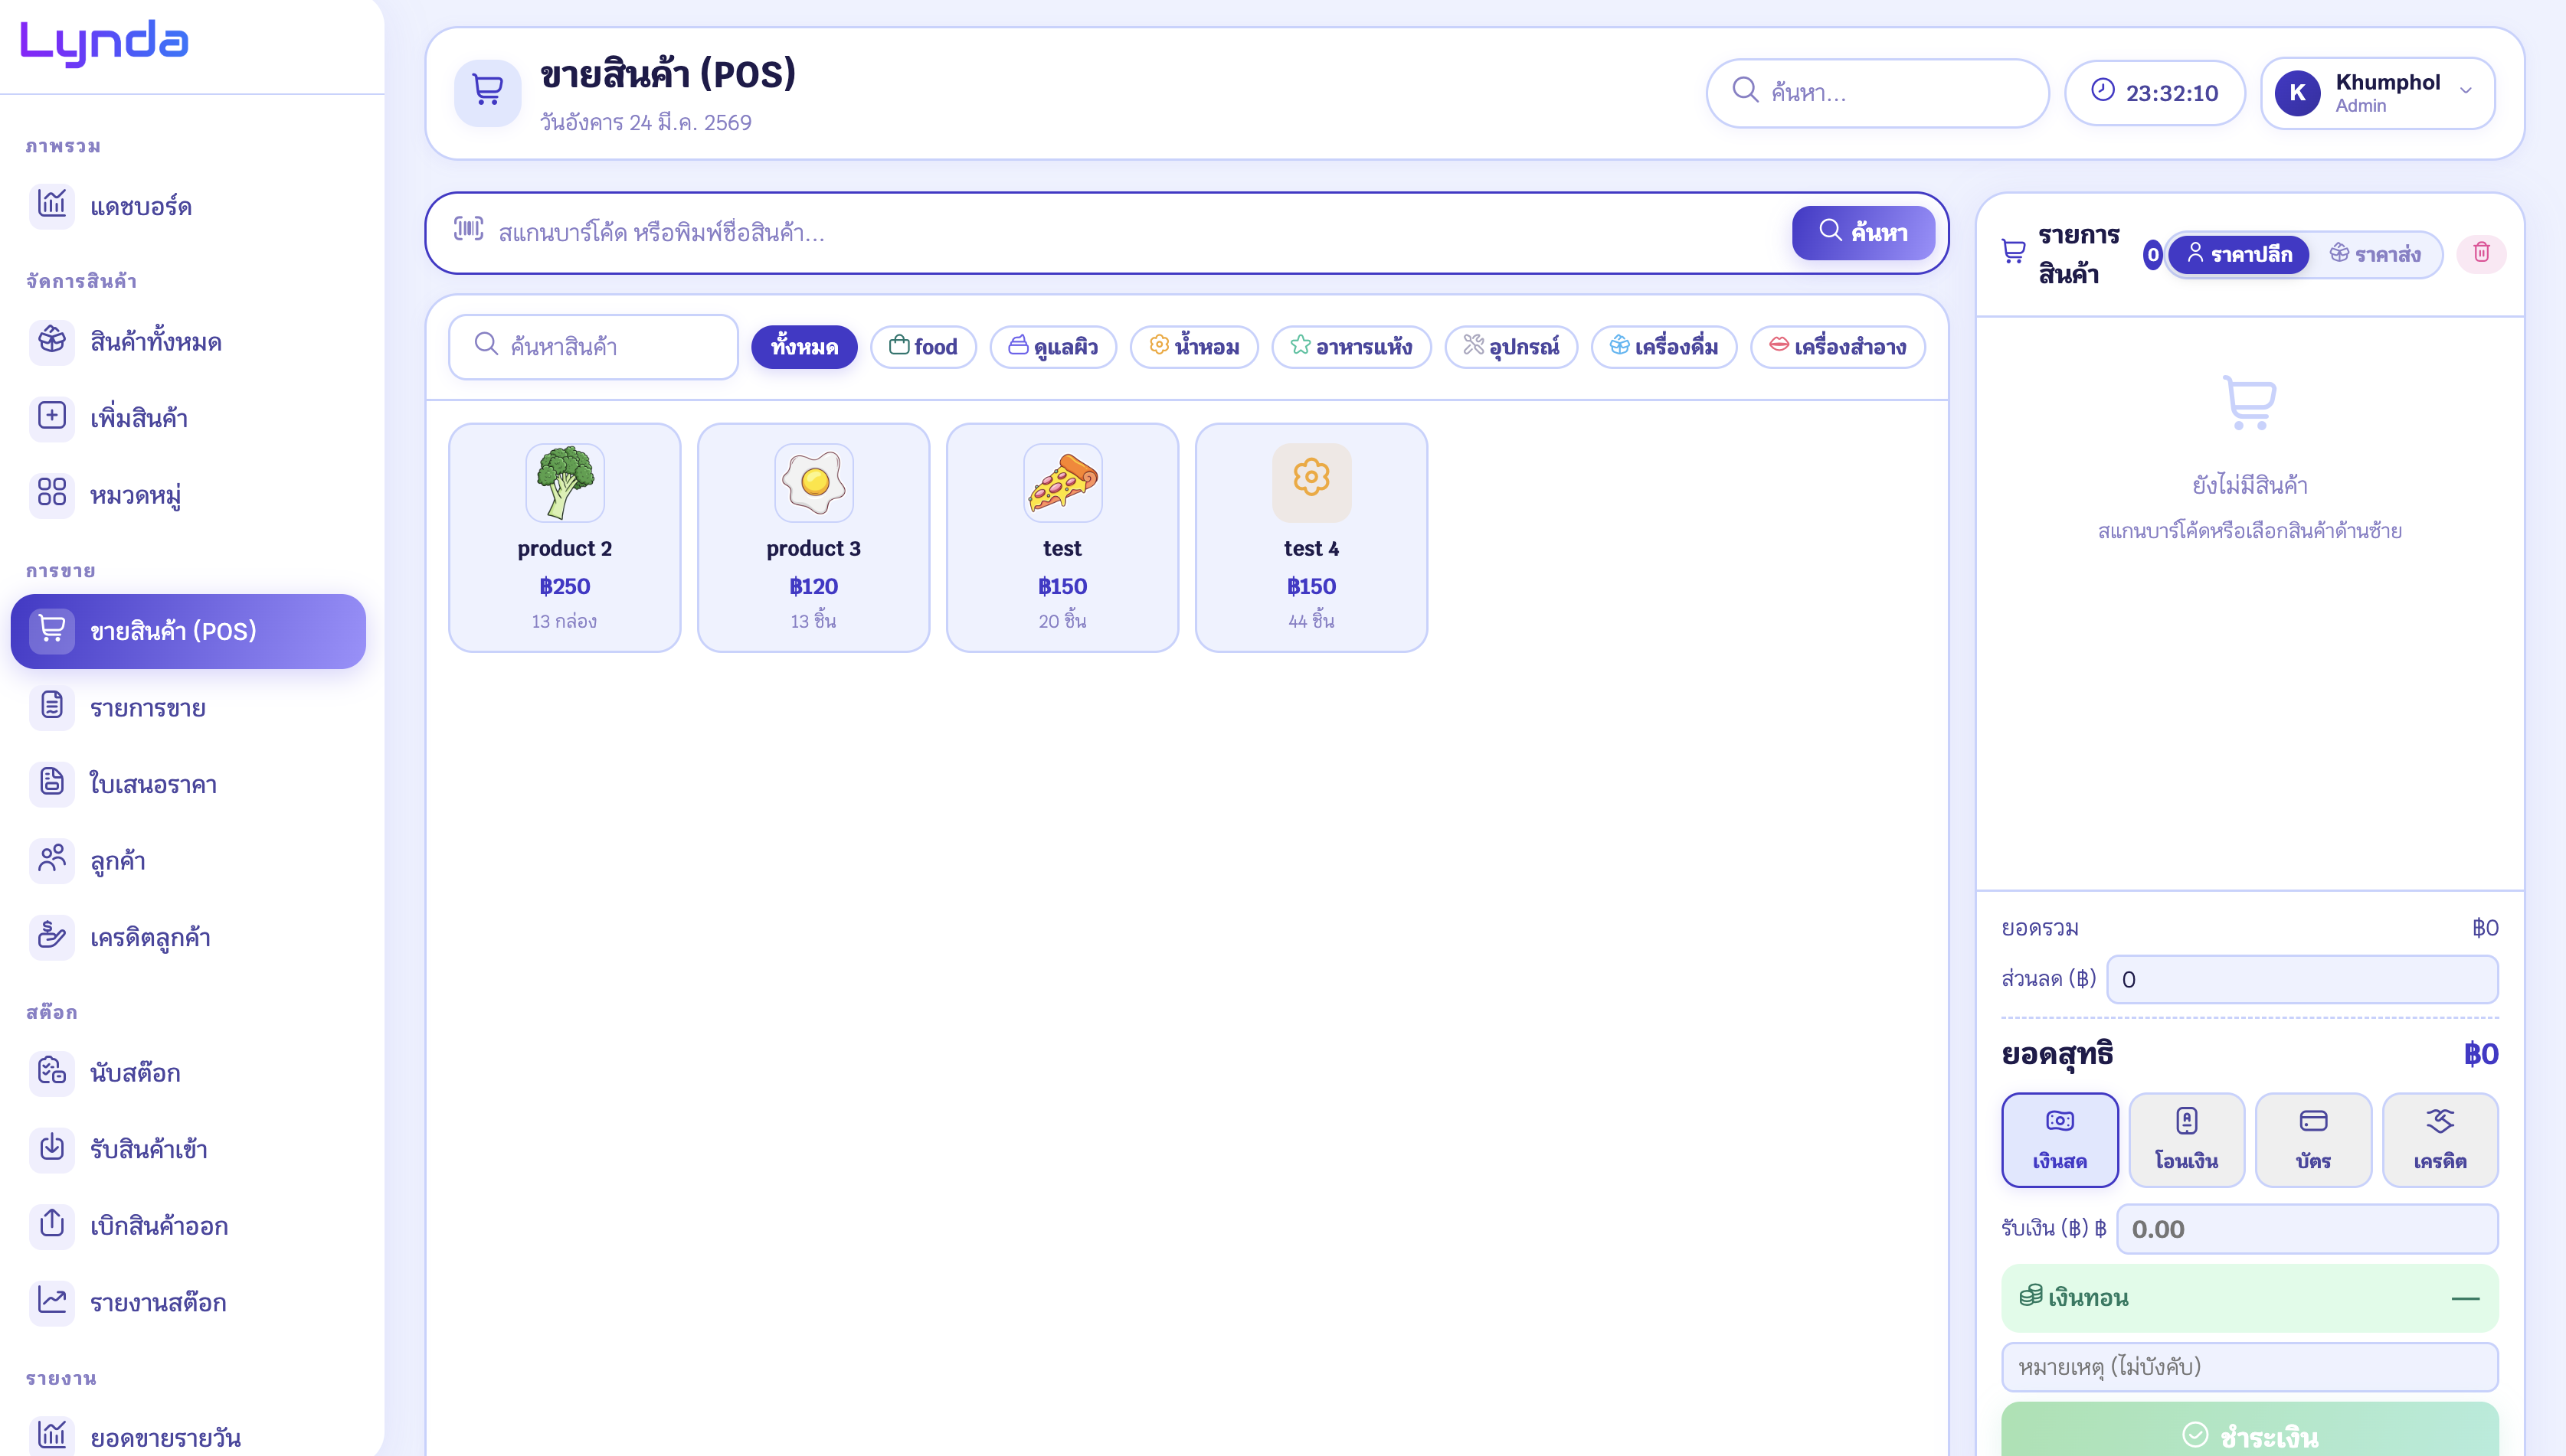Switch to wholesale price (ราคาส่ง) toggle
2566x1456 pixels.
(2375, 254)
